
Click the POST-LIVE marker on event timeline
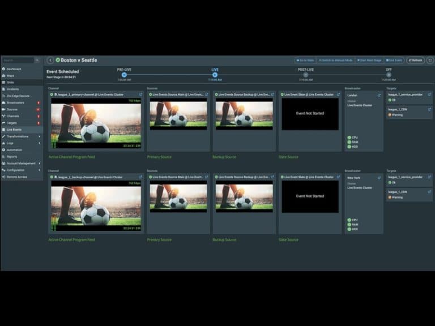click(305, 74)
